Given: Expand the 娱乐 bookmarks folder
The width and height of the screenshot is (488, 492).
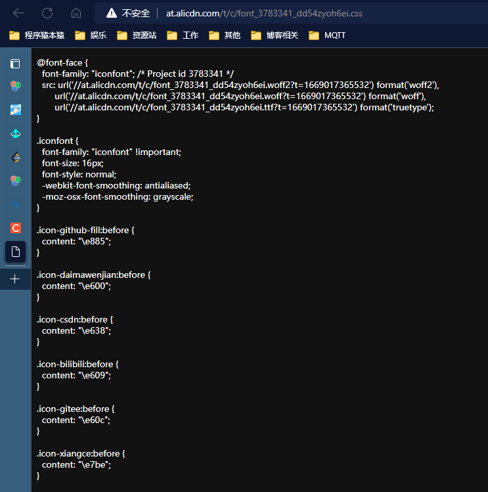Looking at the screenshot, I should [91, 35].
